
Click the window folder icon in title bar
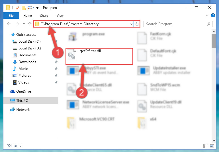coord(8,8)
